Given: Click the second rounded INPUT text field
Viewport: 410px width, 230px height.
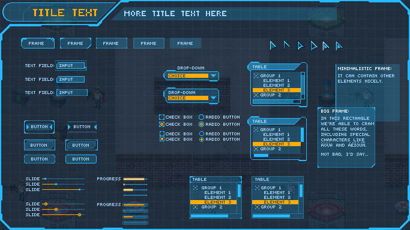Looking at the screenshot, I should 70,79.
